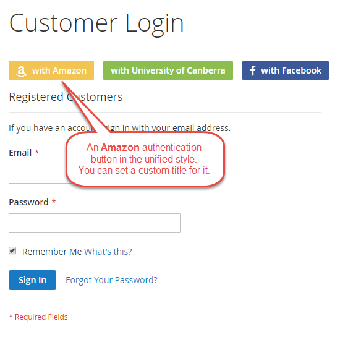Select the 'Registered Customers' section heading
The width and height of the screenshot is (340, 337).
(x=66, y=97)
